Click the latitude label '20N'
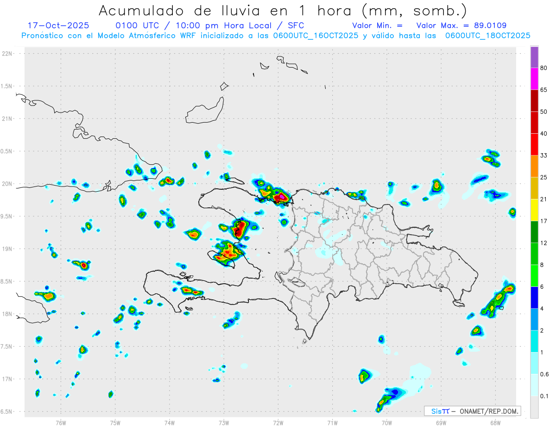Image resolution: width=556 pixels, height=429 pixels. [x=8, y=184]
